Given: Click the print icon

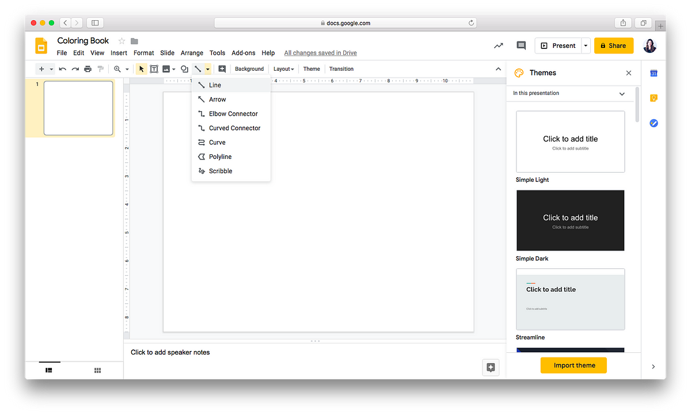Looking at the screenshot, I should pos(88,69).
